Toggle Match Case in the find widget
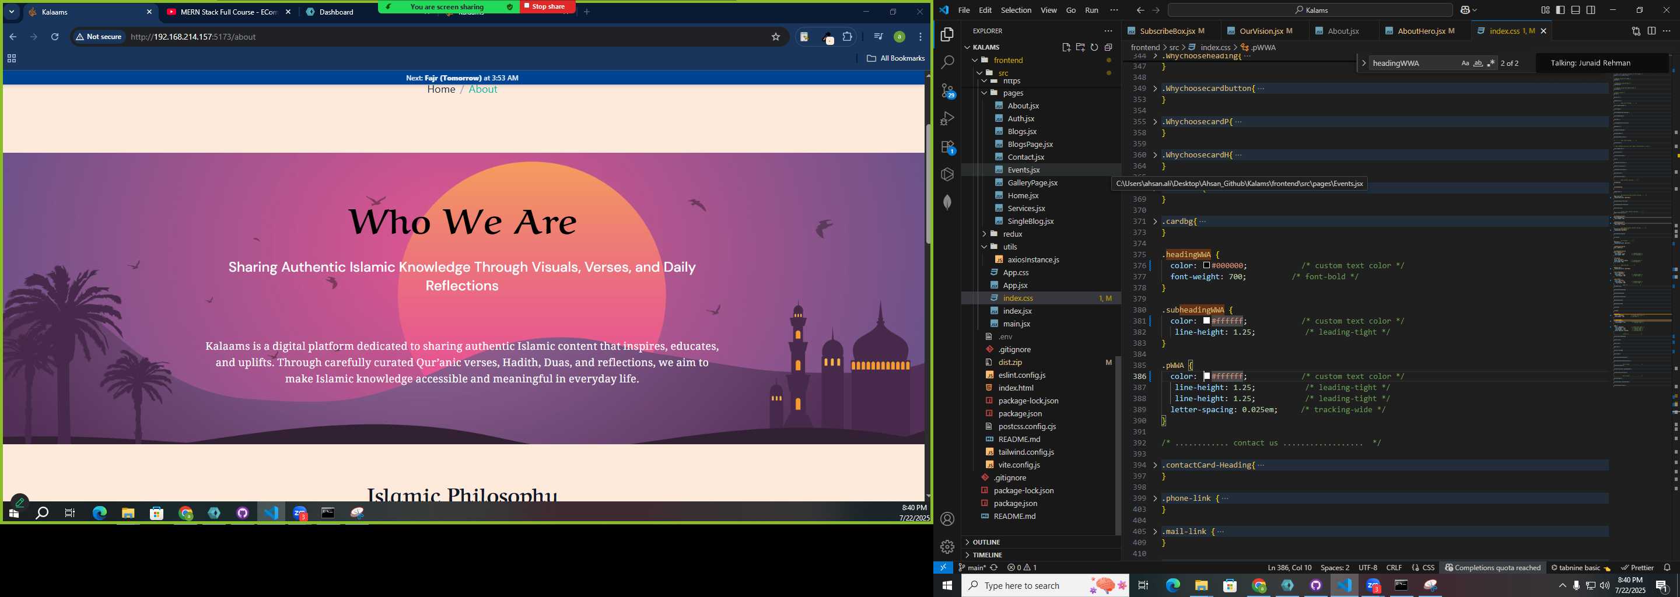This screenshot has height=597, width=1680. point(1465,63)
